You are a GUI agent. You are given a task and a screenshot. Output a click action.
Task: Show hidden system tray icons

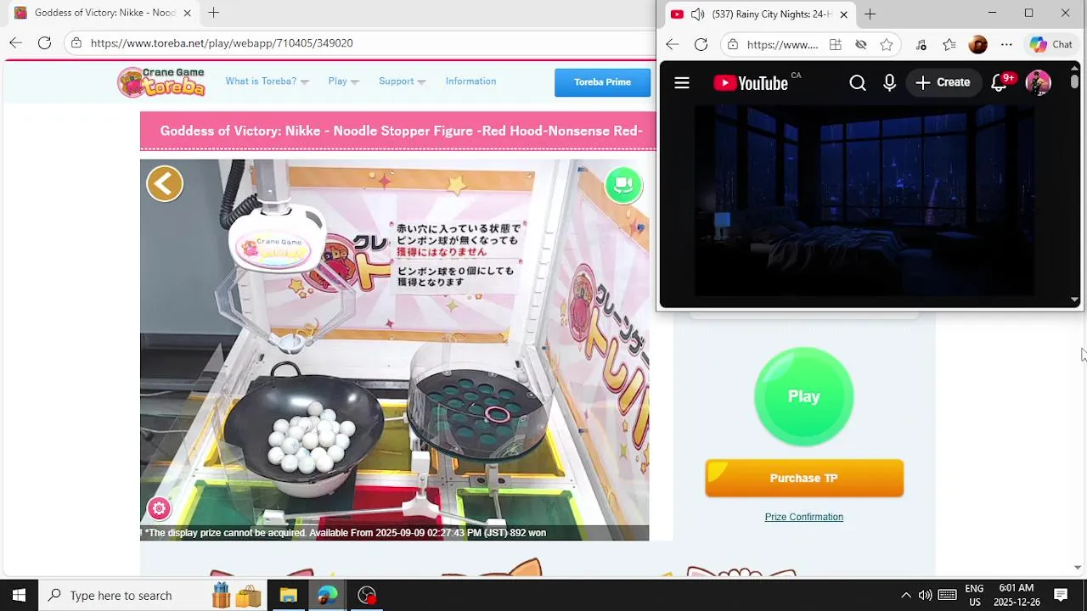click(x=905, y=595)
